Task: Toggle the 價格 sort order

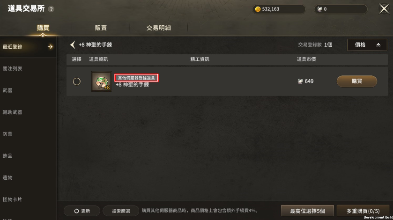Action: click(x=367, y=45)
